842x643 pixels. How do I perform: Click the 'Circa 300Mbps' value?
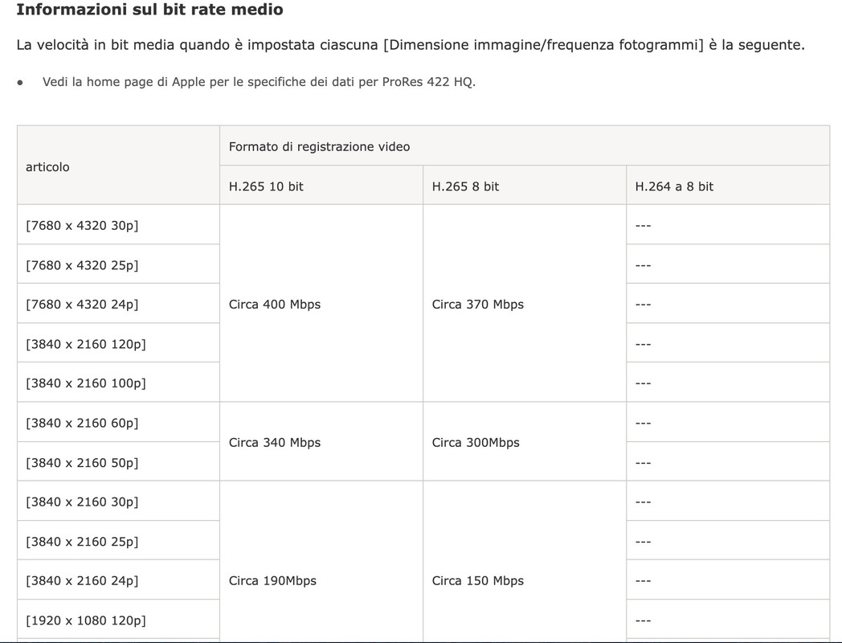[x=476, y=443]
